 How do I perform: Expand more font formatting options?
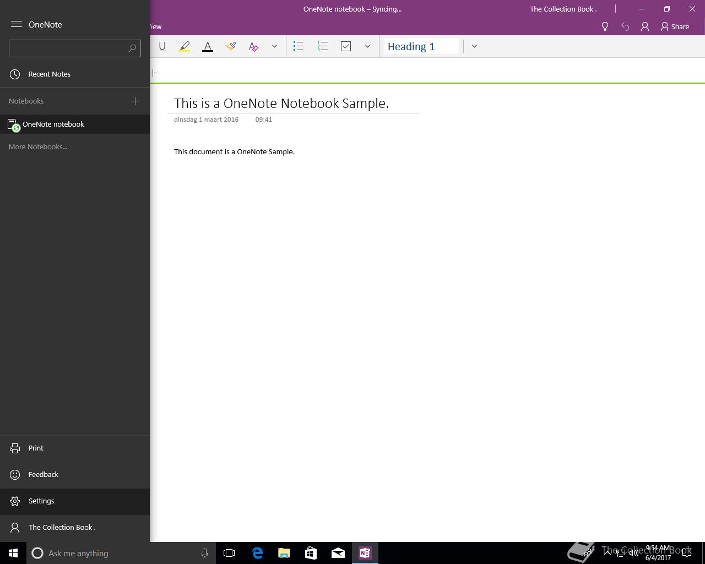point(274,46)
